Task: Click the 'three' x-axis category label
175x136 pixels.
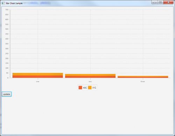Action: pos(143,82)
